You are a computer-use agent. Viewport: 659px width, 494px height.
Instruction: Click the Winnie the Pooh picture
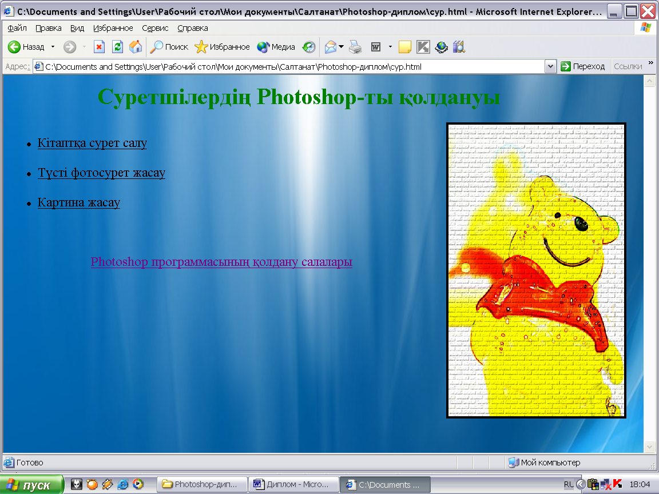click(x=536, y=270)
